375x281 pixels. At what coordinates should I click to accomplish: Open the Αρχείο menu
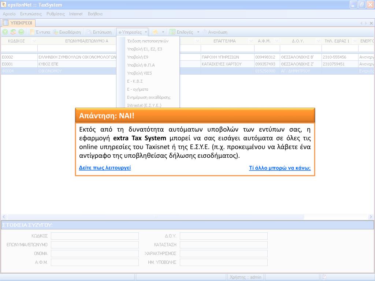(x=9, y=14)
